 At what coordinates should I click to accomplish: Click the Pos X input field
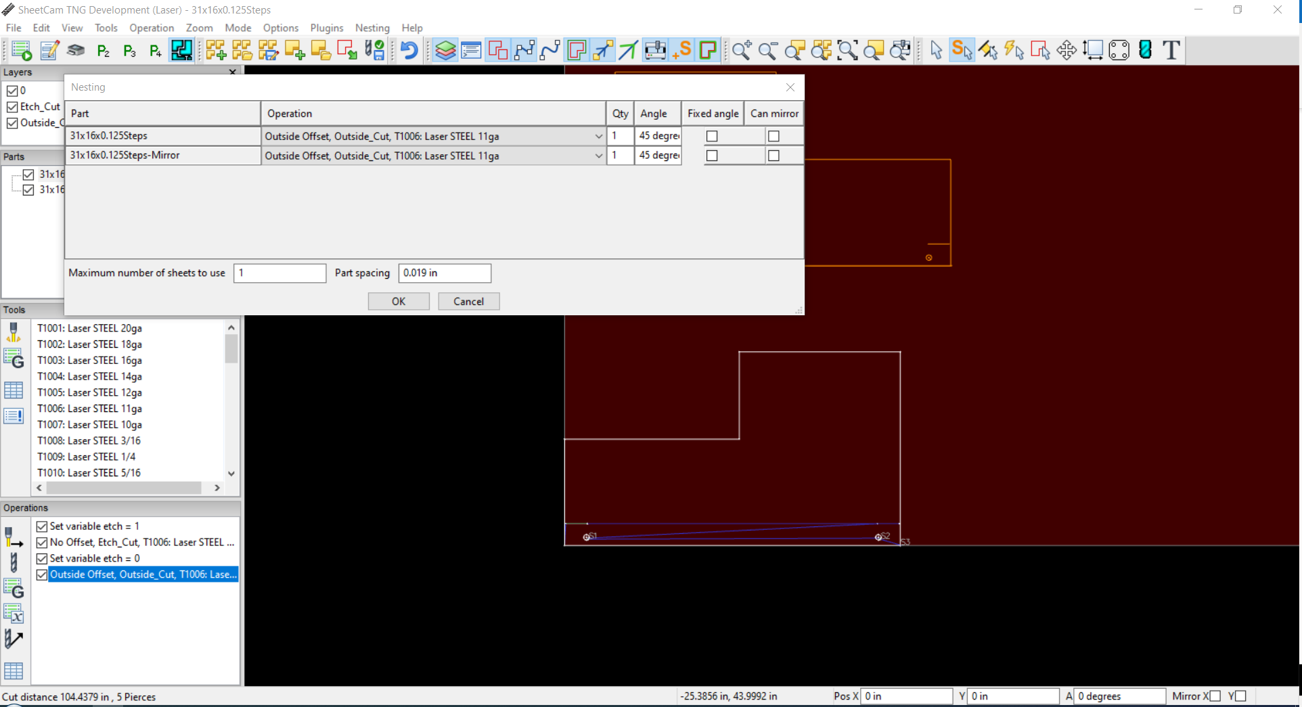coord(907,696)
